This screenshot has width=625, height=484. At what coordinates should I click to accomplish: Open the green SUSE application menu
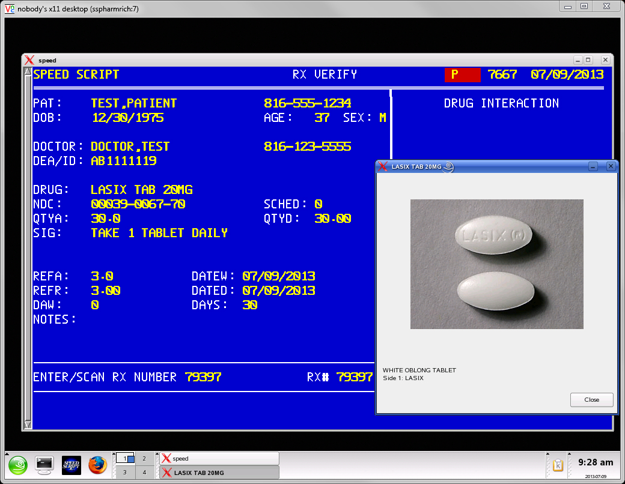click(18, 465)
